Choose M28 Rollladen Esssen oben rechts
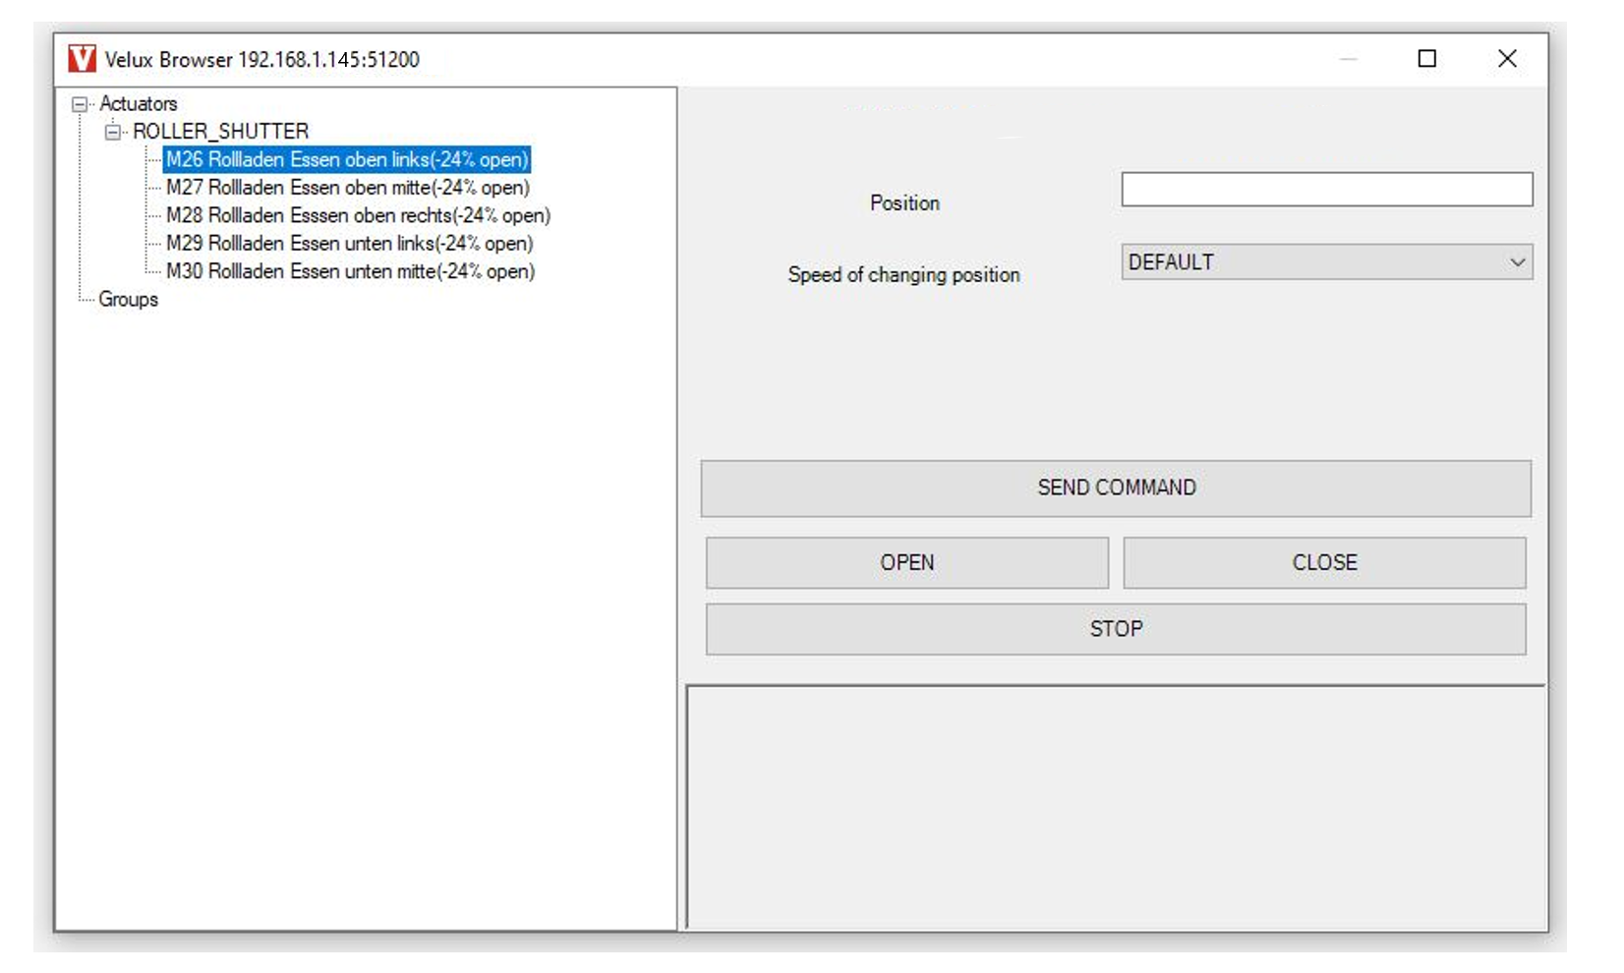The width and height of the screenshot is (1624, 973). pos(358,215)
